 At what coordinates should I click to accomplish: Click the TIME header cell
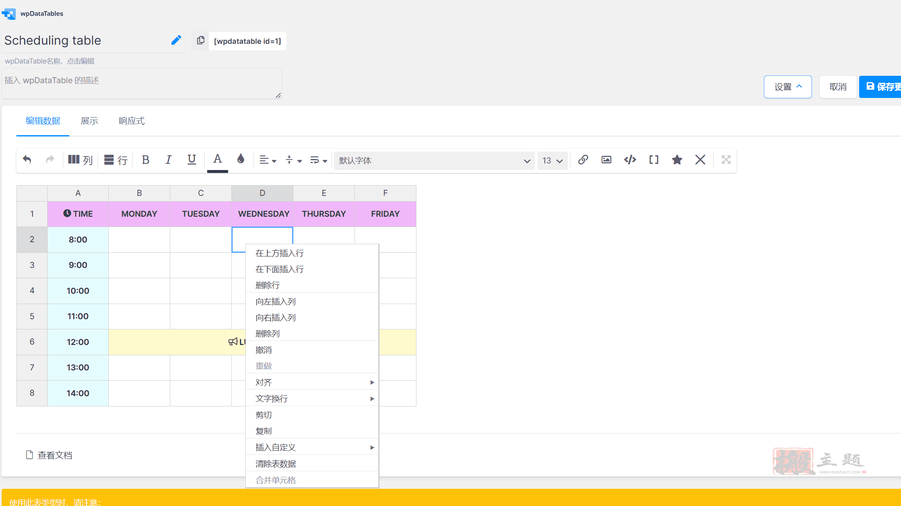(x=78, y=214)
